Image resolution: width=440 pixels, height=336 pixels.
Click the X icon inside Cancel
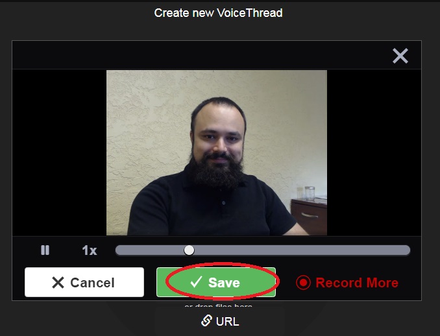click(x=58, y=282)
